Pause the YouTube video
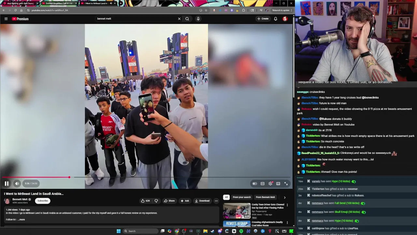The height and width of the screenshot is (235, 417). [x=7, y=183]
